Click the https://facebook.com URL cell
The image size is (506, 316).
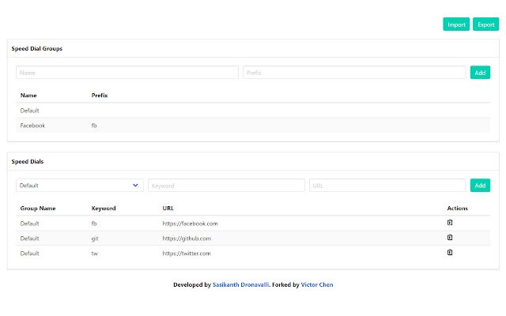[190, 224]
